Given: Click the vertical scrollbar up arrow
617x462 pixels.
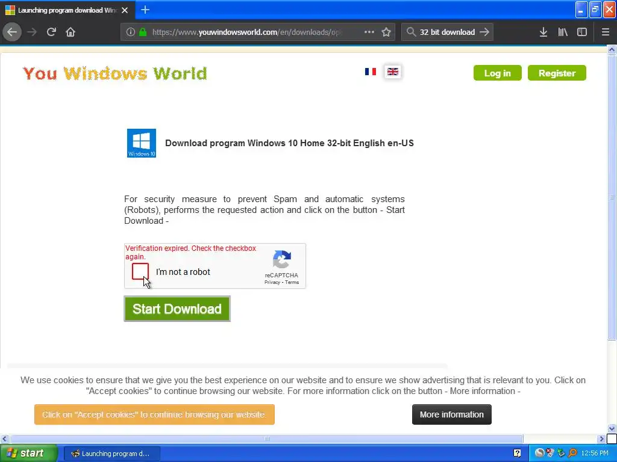Looking at the screenshot, I should point(612,49).
